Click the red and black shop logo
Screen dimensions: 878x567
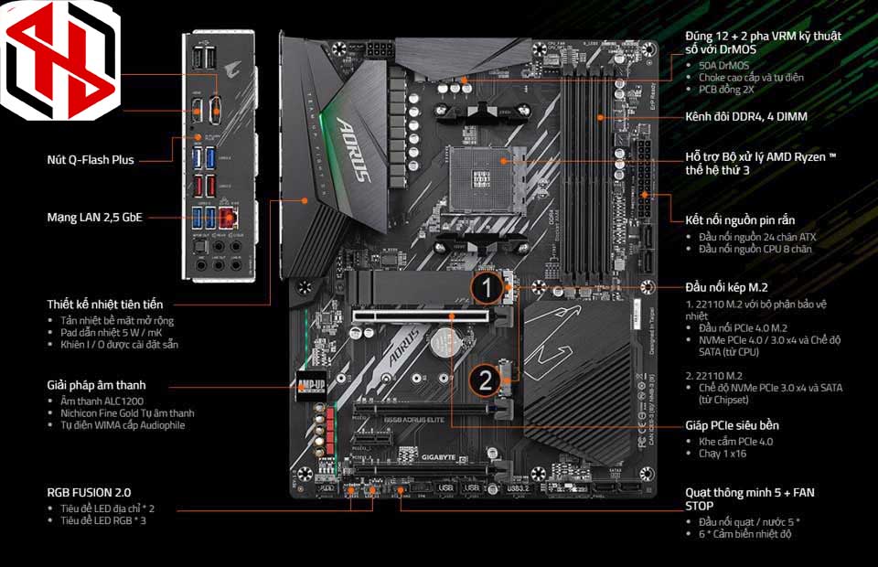(x=60, y=59)
